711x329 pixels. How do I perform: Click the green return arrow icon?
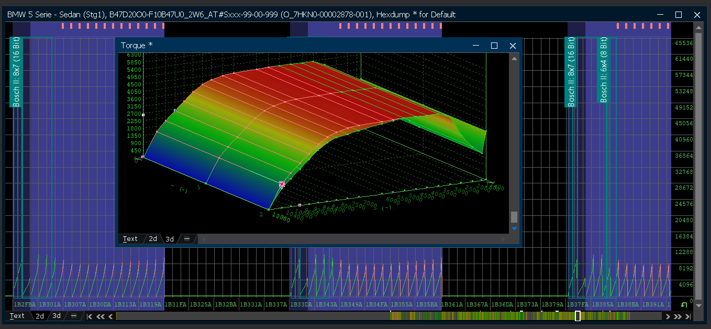683,305
